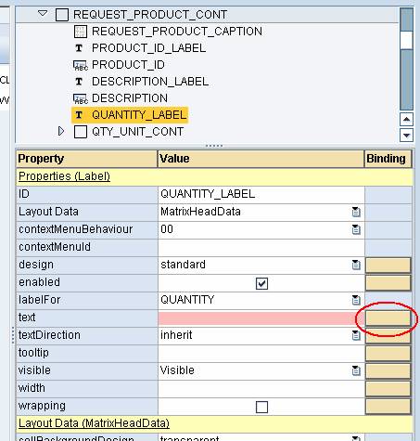
Task: Click the Label icon beside QUANTITY_LABEL
Action: coord(79,115)
